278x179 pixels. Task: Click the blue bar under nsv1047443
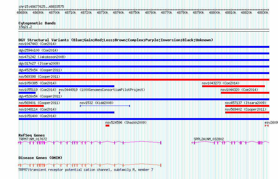(x=144, y=47)
